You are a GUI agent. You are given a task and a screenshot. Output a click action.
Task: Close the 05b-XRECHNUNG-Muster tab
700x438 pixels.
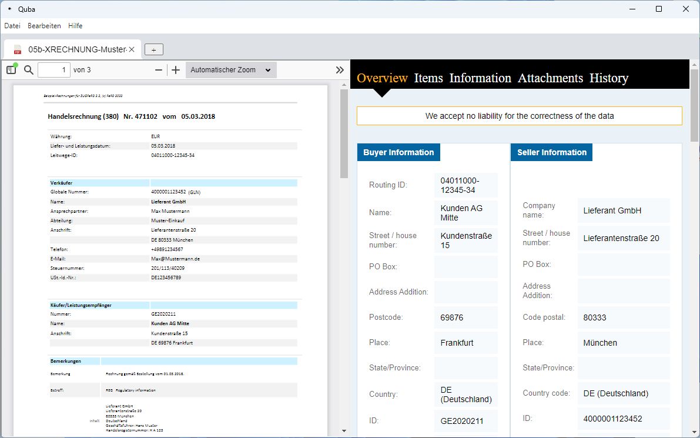pyautogui.click(x=132, y=49)
